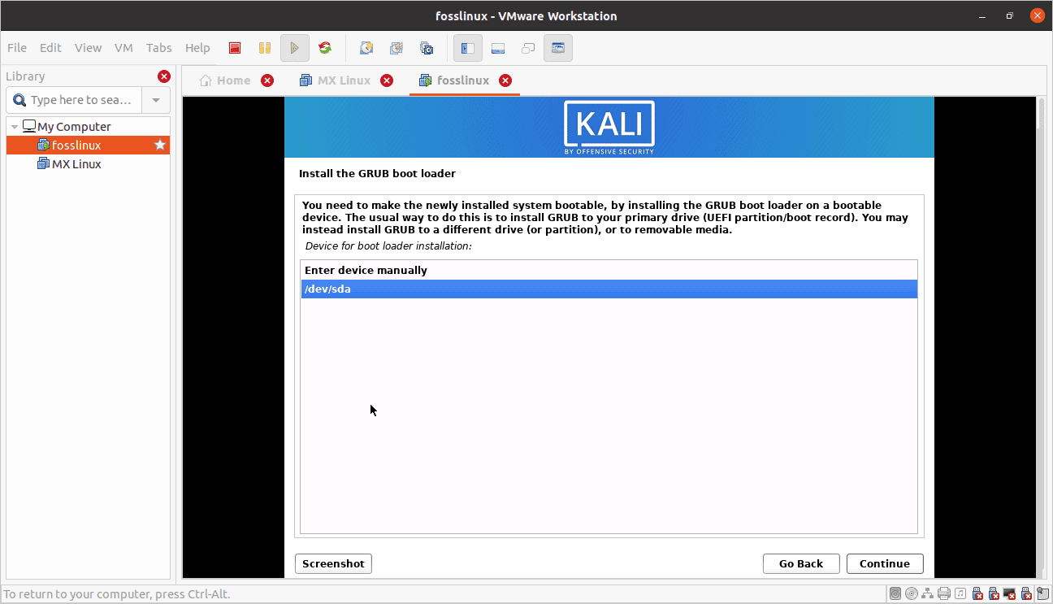Viewport: 1053px width, 604px height.
Task: Click the yellow Suspend VM toolbar icon
Action: click(x=265, y=48)
